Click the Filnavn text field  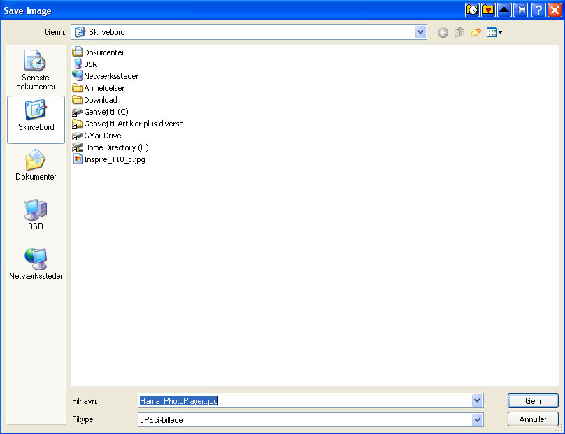305,400
